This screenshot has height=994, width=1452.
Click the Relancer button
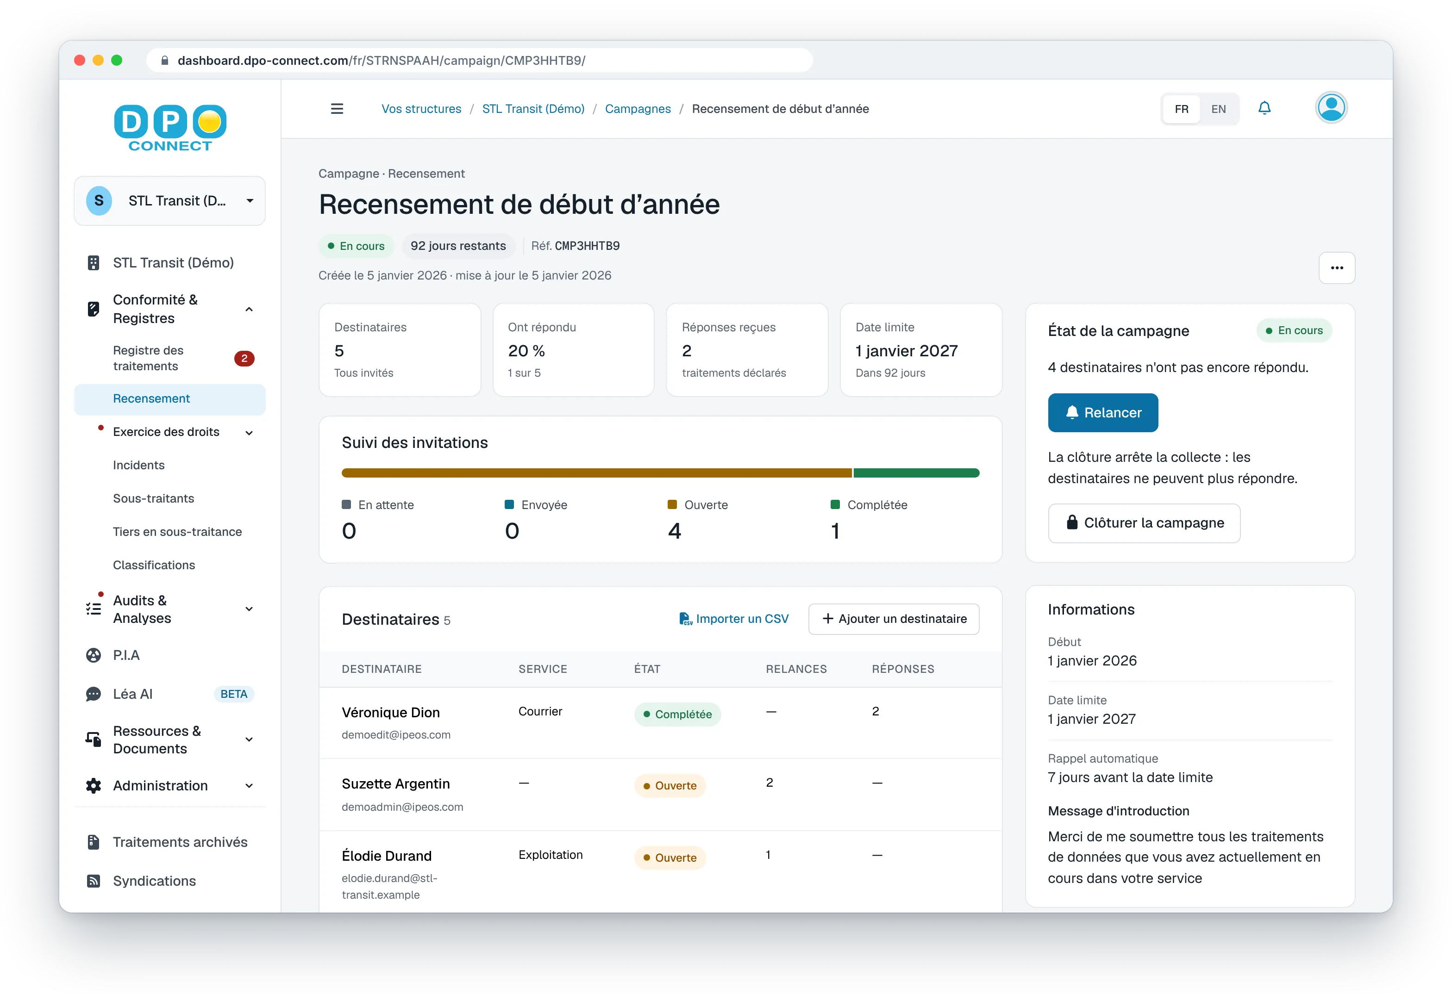(1103, 413)
